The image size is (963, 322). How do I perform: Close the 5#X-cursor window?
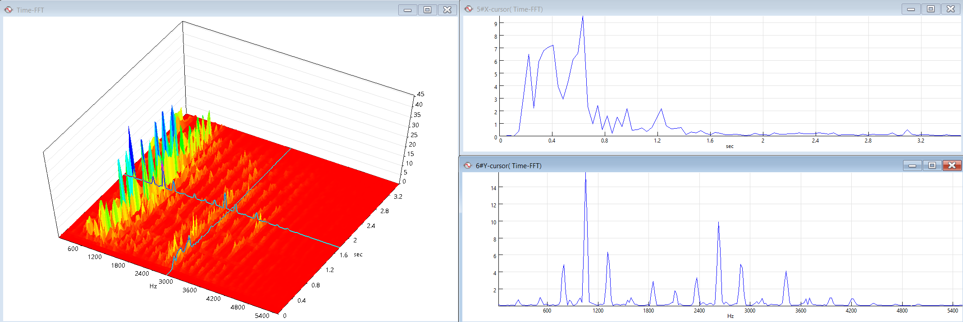(x=950, y=9)
